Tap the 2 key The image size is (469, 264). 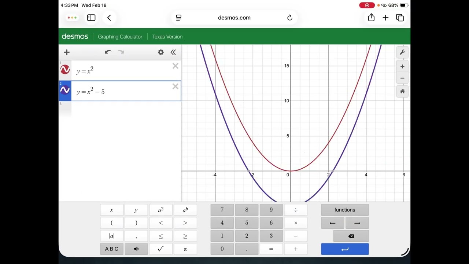click(247, 236)
